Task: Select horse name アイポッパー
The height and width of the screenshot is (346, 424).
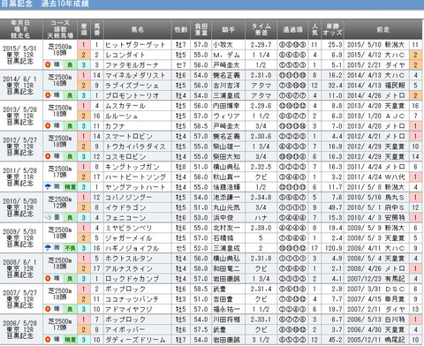Action: click(x=125, y=329)
